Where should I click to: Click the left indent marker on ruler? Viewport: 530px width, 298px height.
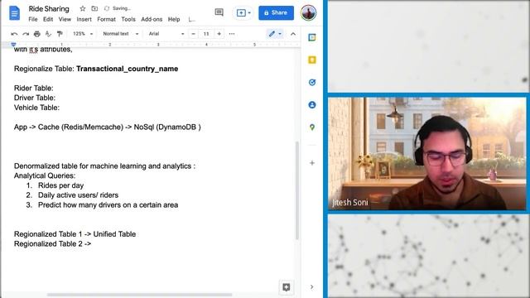[13, 45]
